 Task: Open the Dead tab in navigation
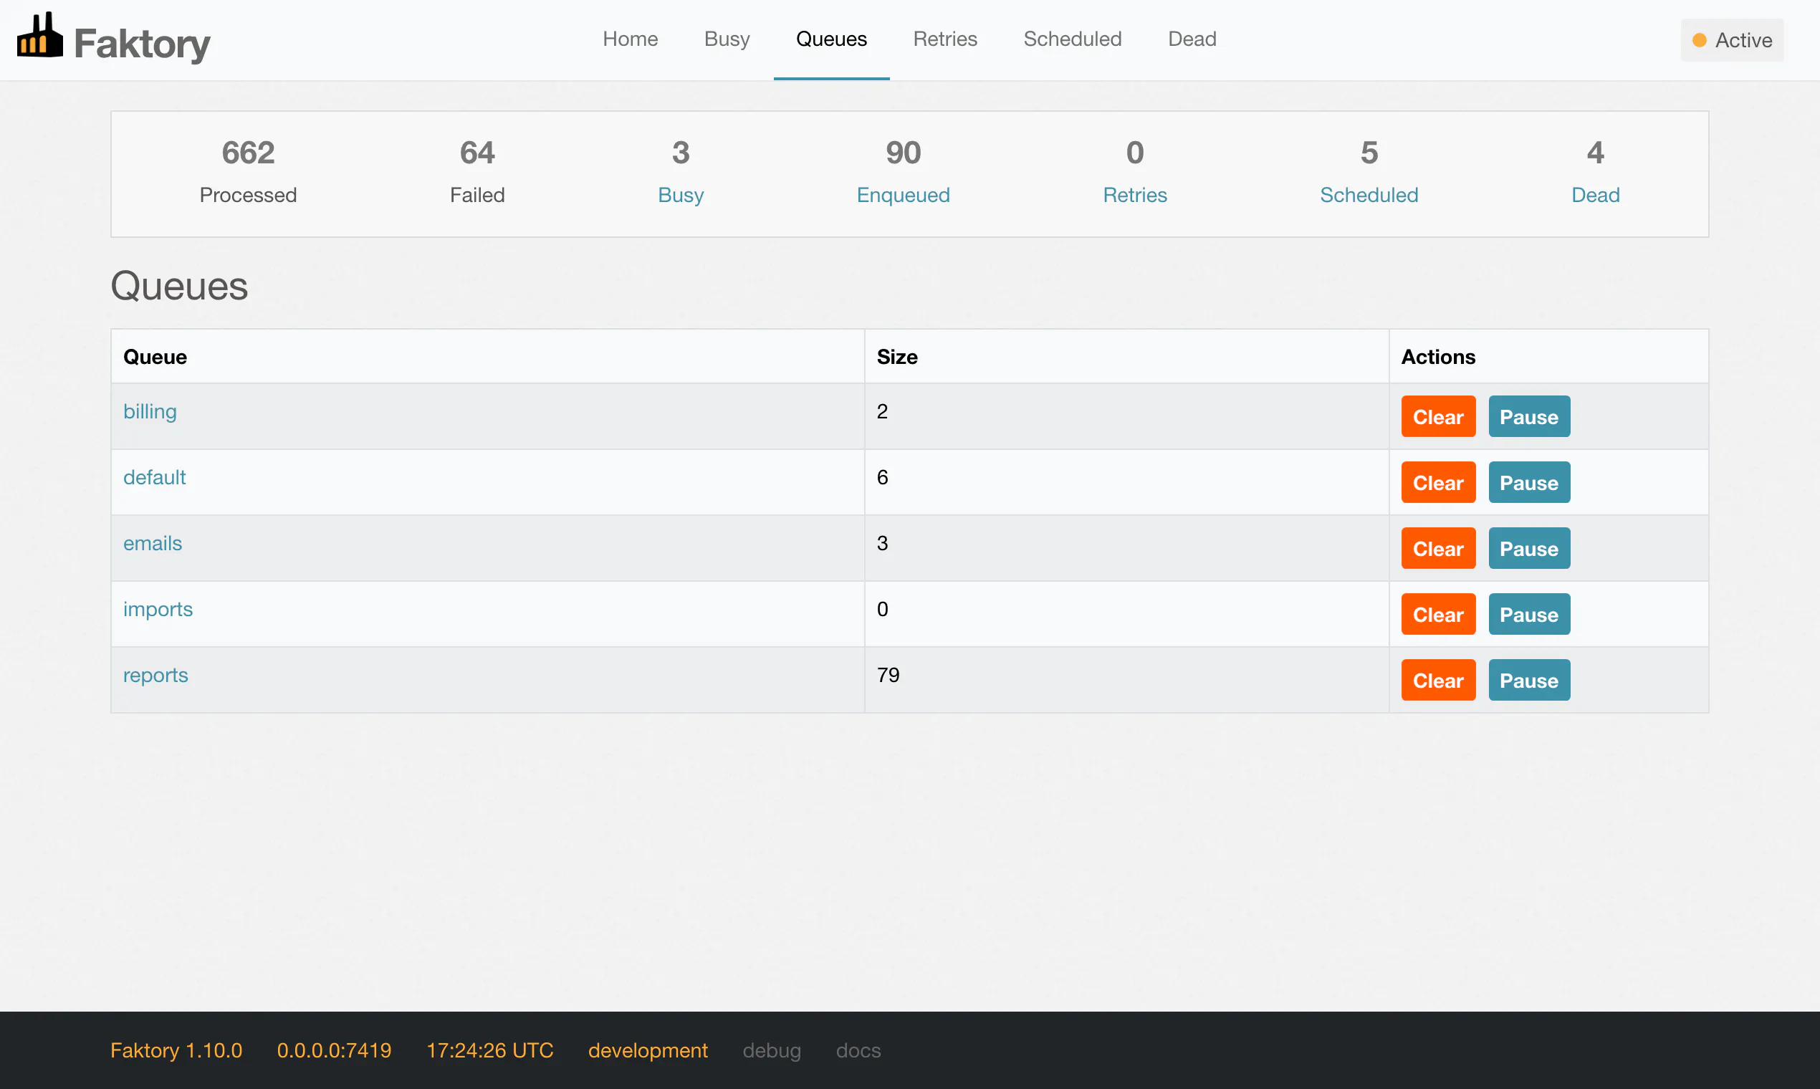tap(1192, 39)
